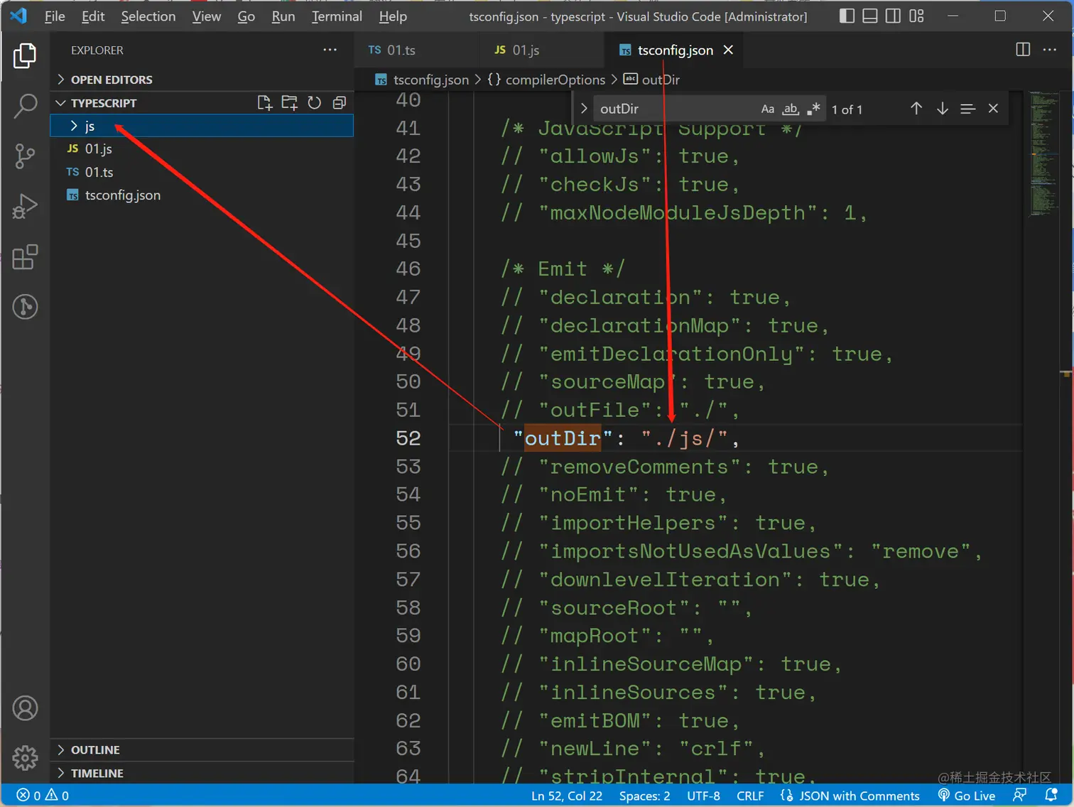Change file encoding UTF-8

[x=703, y=796]
